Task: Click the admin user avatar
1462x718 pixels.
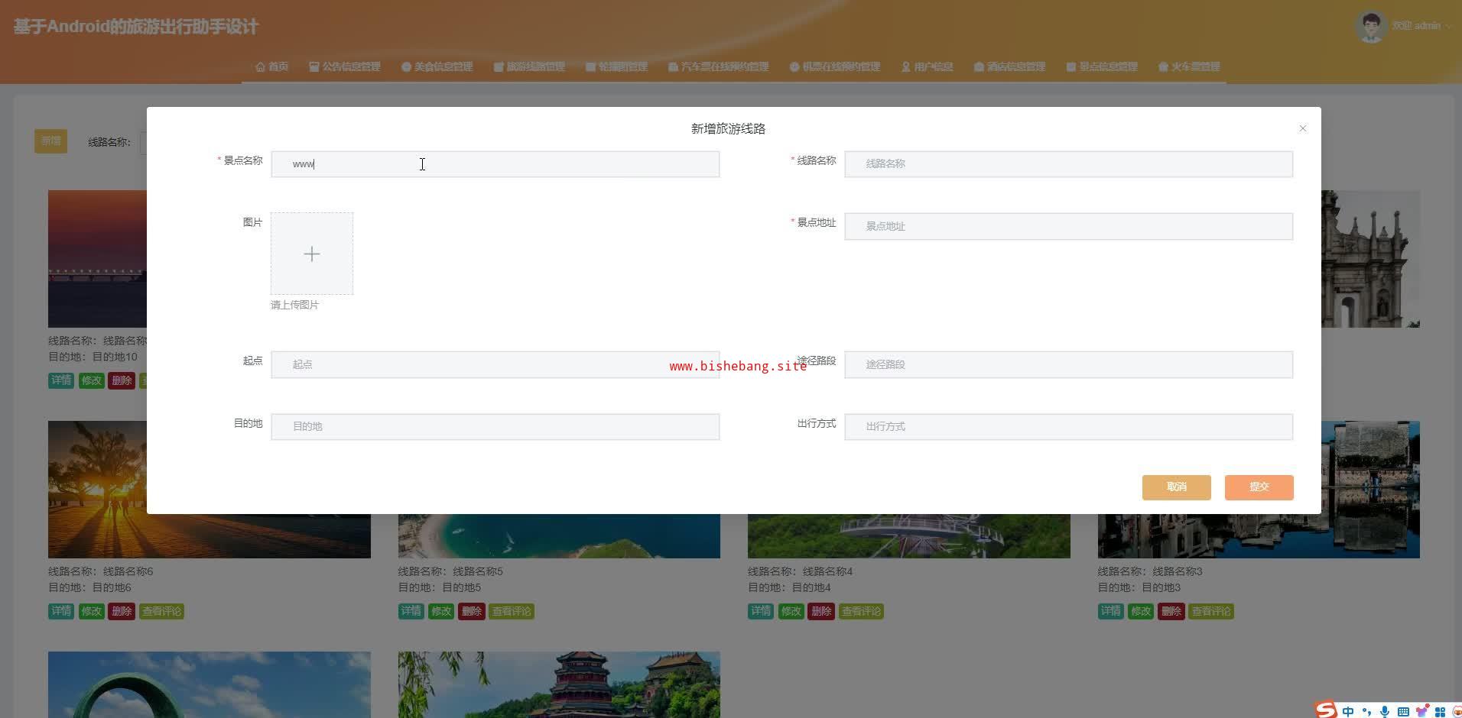Action: 1370,27
